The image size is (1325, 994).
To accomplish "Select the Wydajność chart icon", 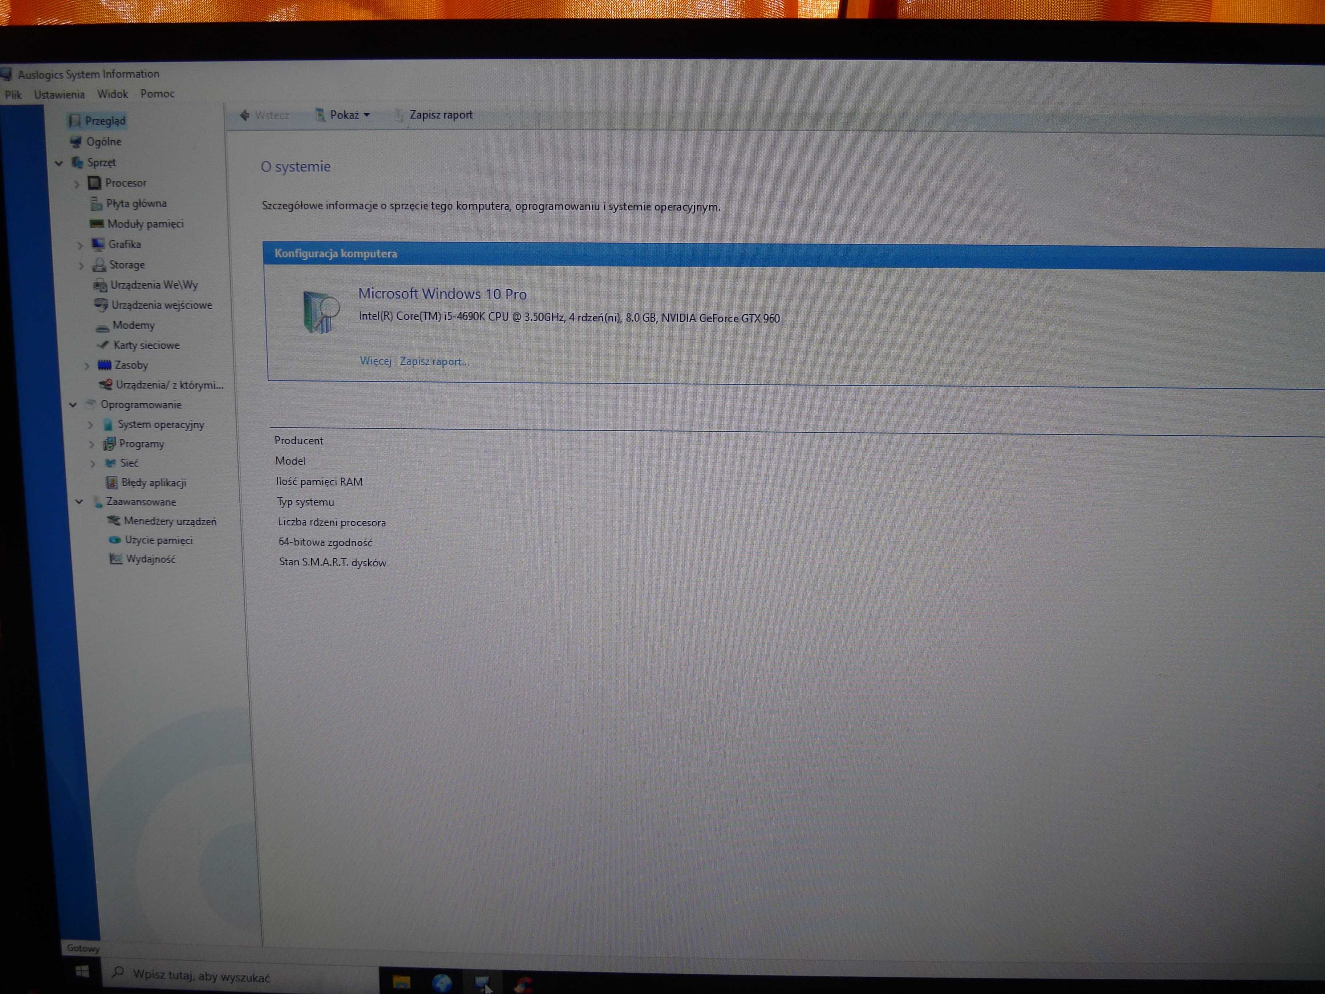I will pos(116,559).
